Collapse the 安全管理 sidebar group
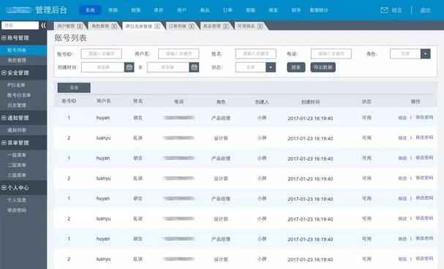This screenshot has width=444, height=269. pos(4,73)
